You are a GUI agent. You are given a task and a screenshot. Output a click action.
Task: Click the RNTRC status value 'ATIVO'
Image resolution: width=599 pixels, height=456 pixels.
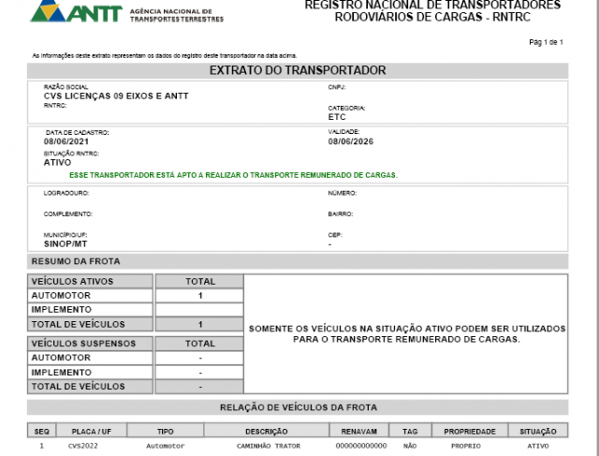[x=57, y=162]
